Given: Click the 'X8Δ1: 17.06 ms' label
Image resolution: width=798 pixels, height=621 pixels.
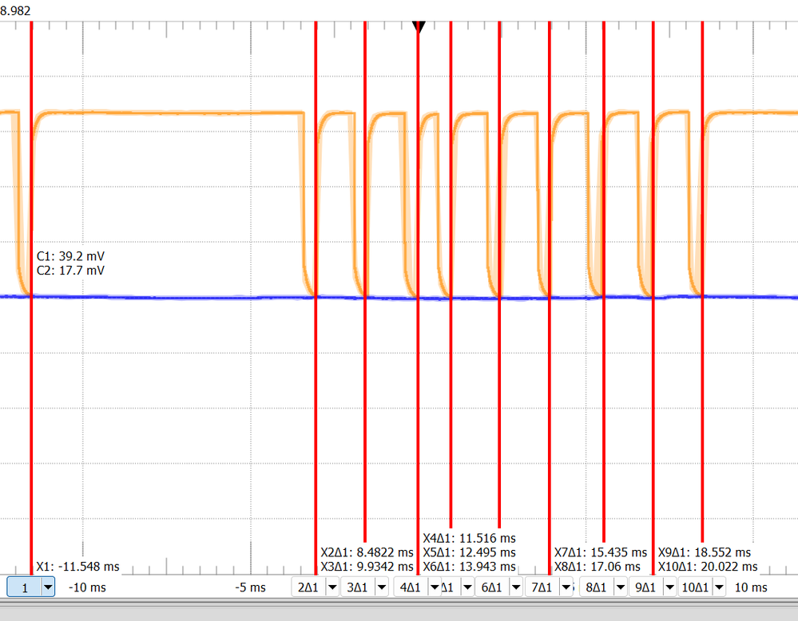Looking at the screenshot, I should 598,567.
